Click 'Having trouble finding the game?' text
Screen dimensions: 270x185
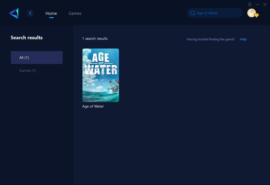(211, 39)
